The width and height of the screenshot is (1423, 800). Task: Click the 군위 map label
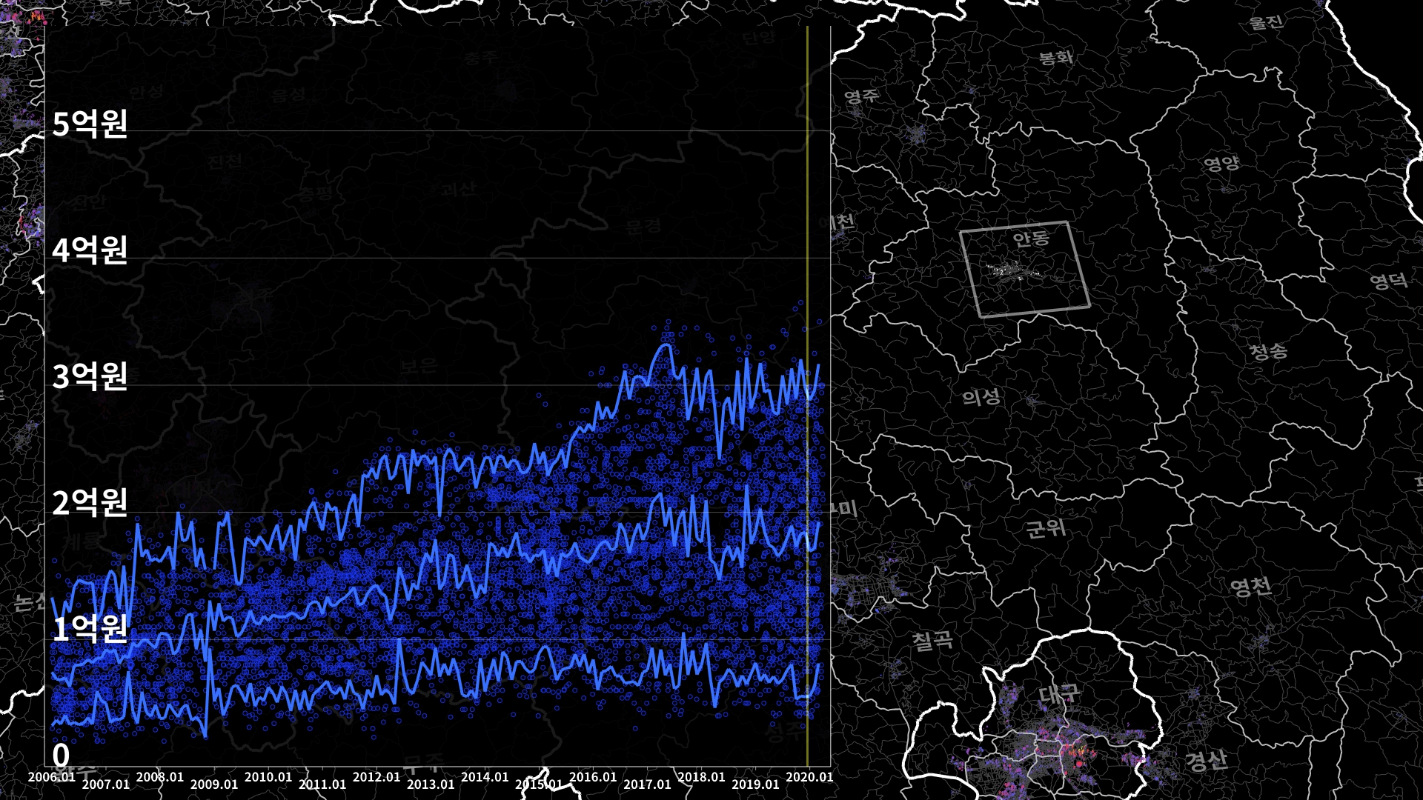[1046, 528]
